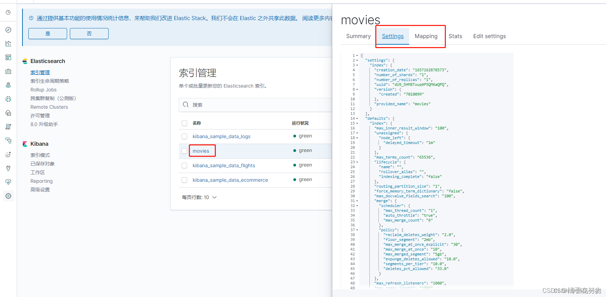The height and width of the screenshot is (297, 606).
Task: Select Remote Clusters in the menu
Action: point(49,107)
